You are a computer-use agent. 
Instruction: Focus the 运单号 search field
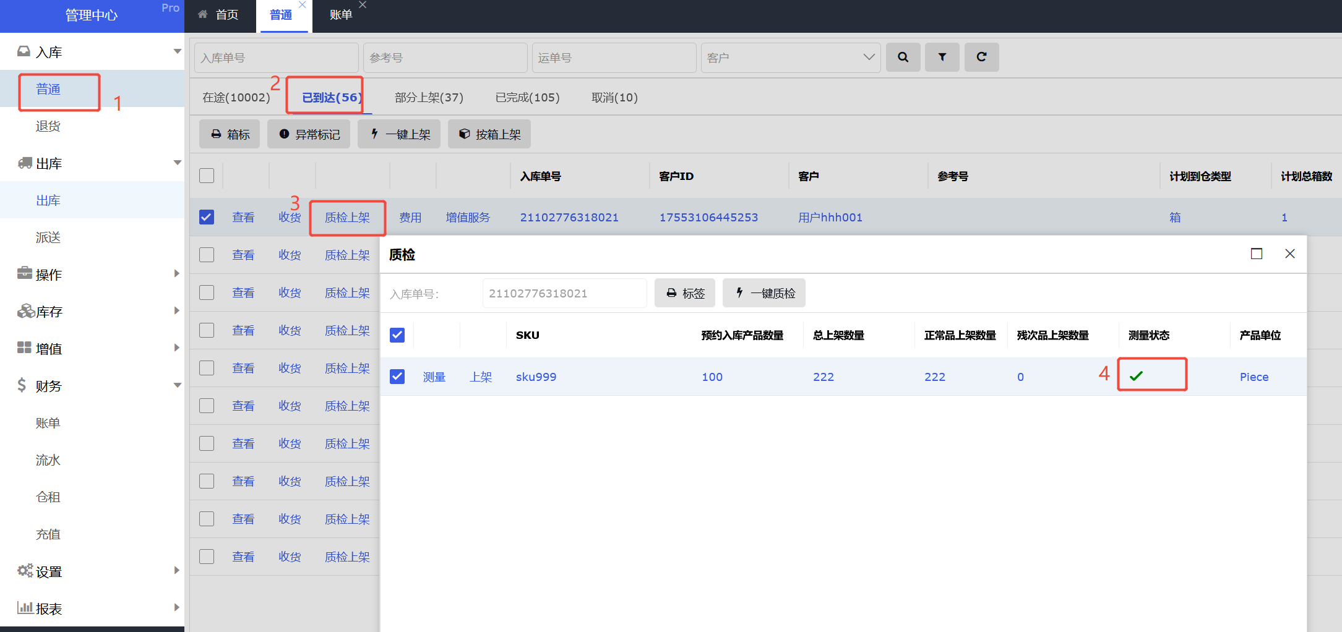[614, 58]
